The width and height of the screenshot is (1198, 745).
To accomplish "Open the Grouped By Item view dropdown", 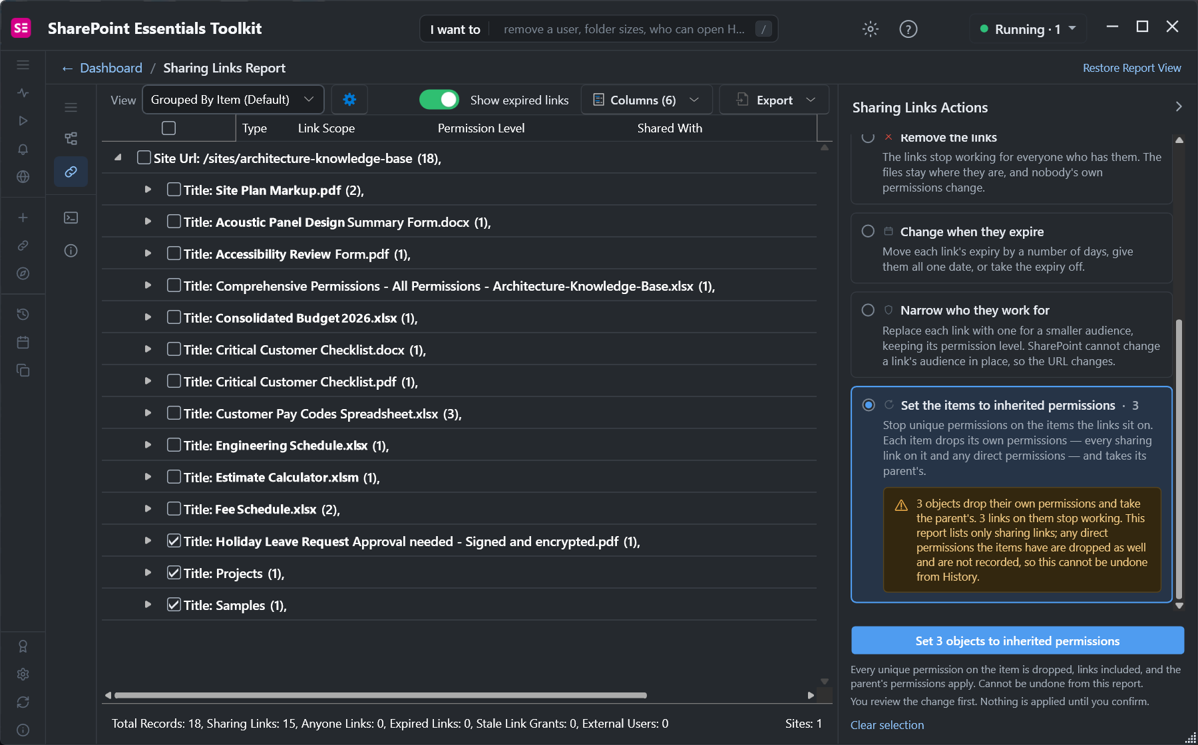I will click(233, 100).
